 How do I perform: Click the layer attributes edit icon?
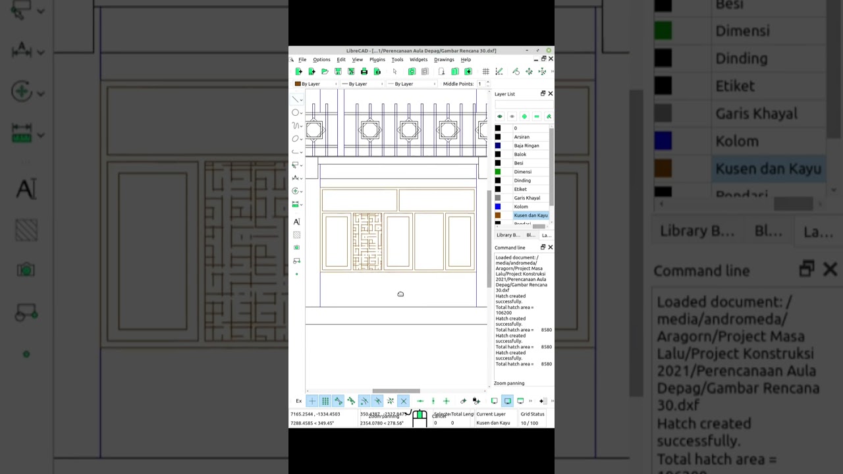coord(549,117)
